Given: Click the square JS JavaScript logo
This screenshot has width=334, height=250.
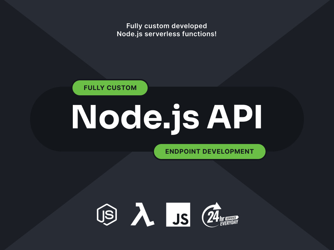Looking at the screenshot, I should (x=178, y=214).
